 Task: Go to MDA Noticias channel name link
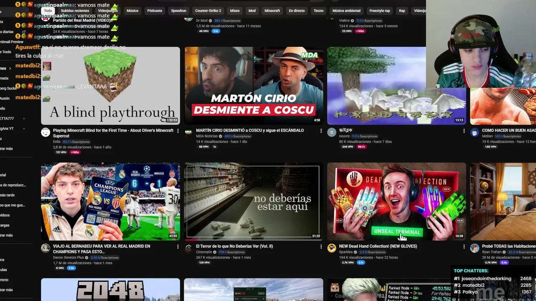207,136
